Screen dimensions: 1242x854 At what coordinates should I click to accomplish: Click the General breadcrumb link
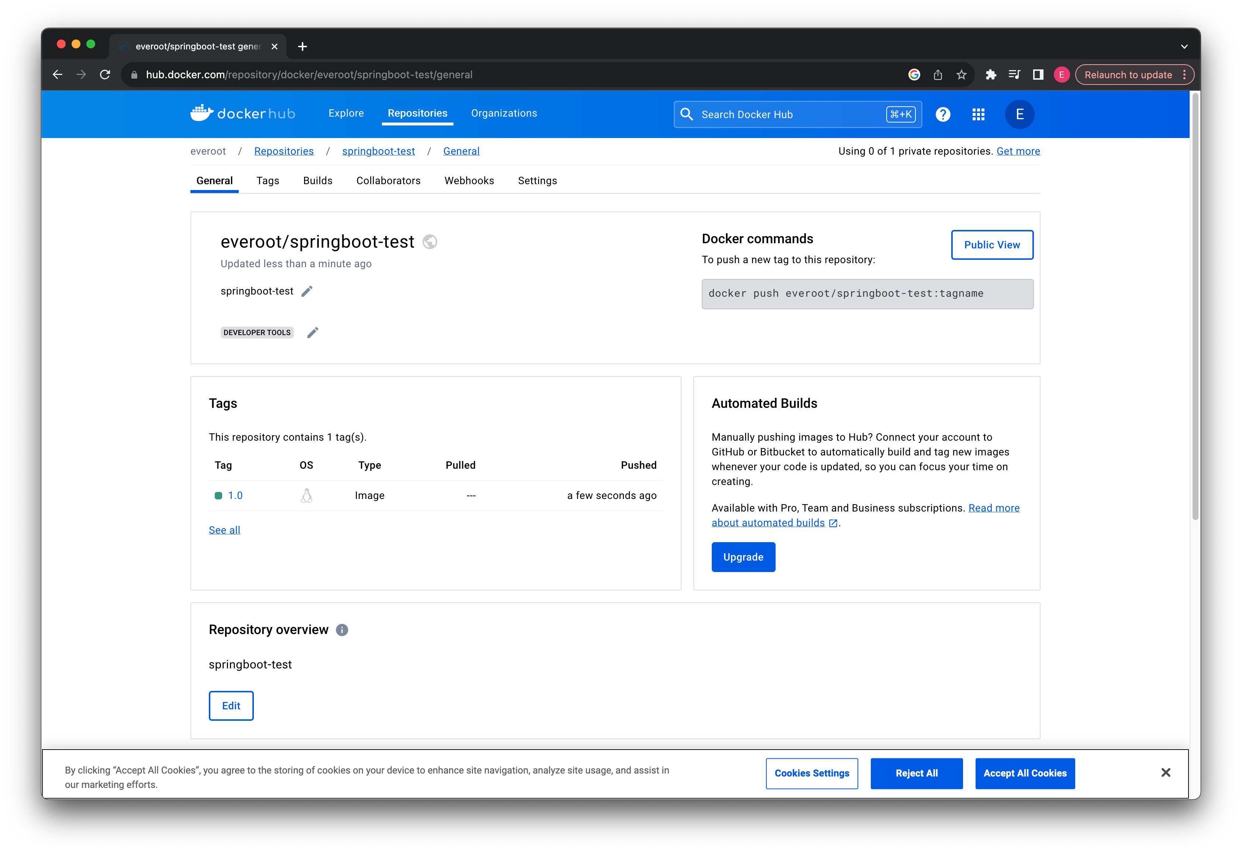pos(461,151)
